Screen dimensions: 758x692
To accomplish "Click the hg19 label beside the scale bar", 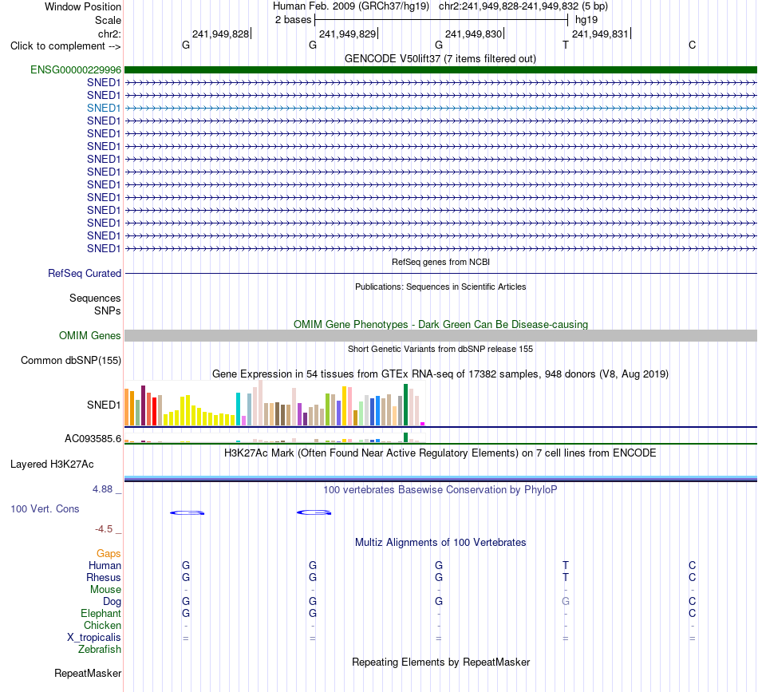I will (586, 20).
